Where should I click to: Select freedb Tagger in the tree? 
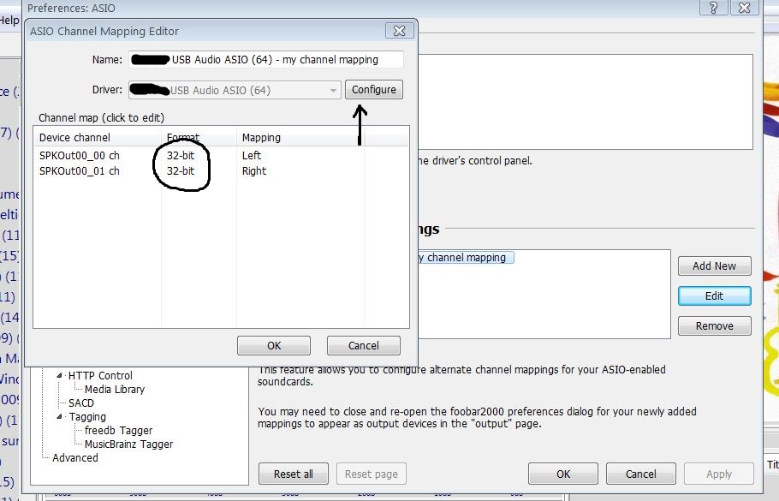click(118, 431)
